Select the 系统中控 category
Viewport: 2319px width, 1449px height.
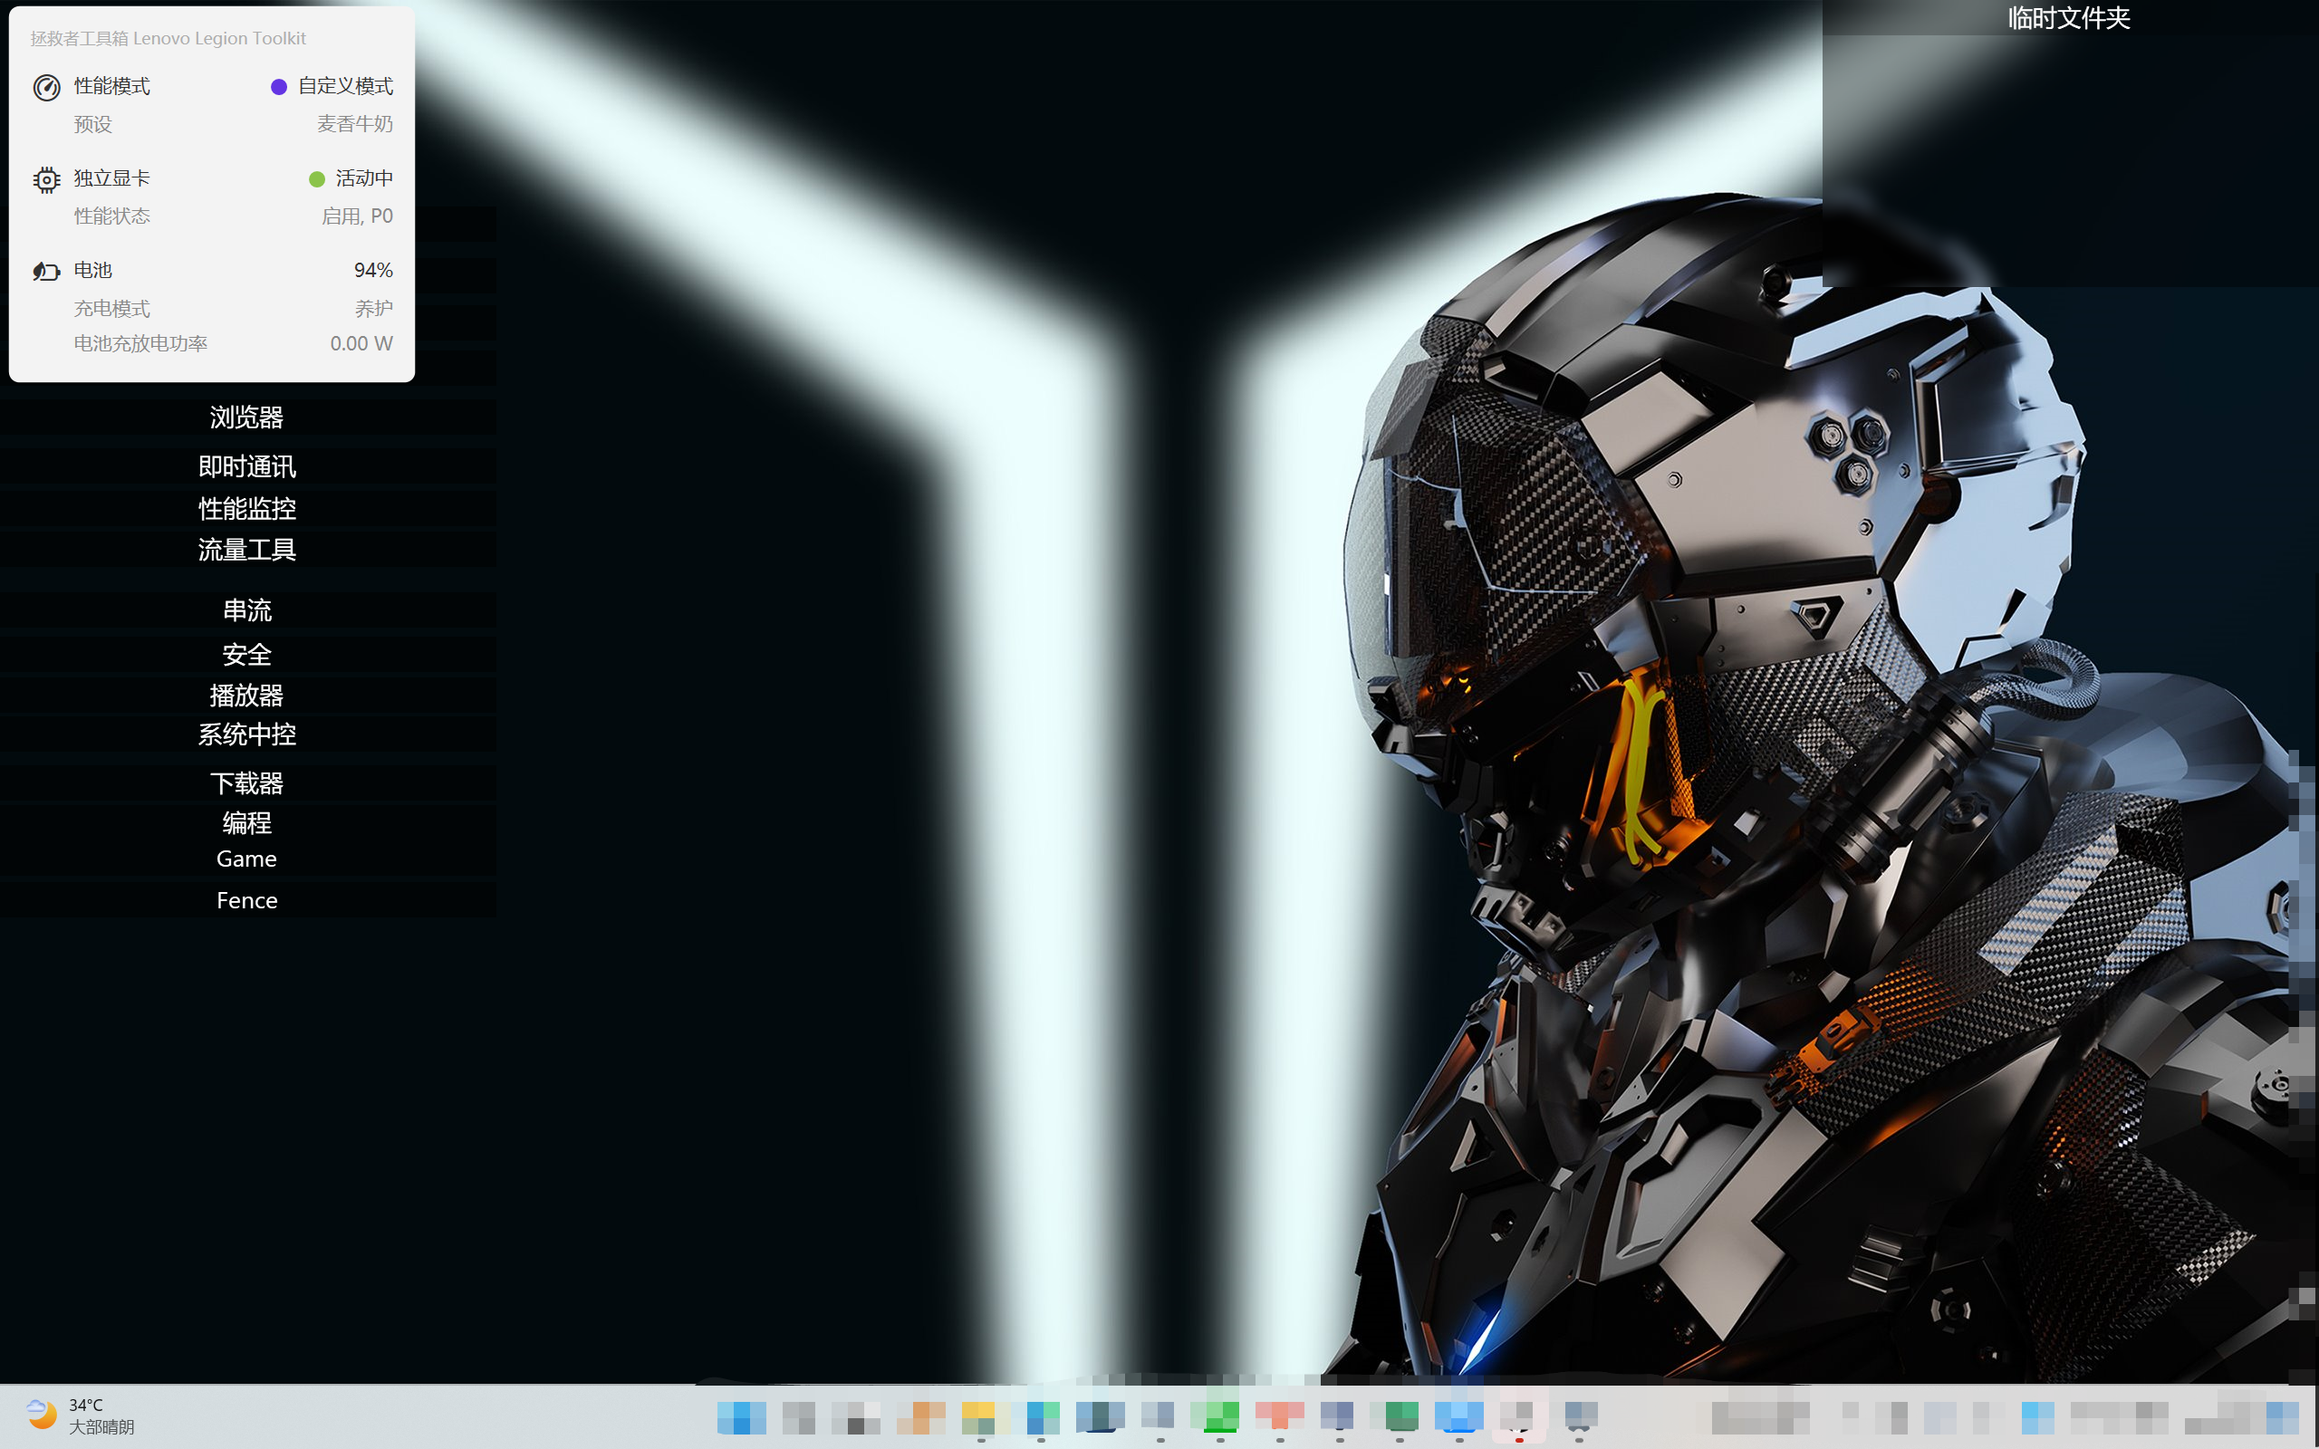[x=247, y=735]
